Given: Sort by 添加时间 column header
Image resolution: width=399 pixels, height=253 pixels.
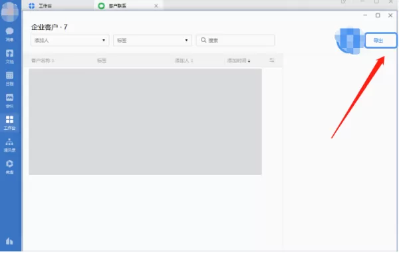Looking at the screenshot, I should click(x=239, y=61).
